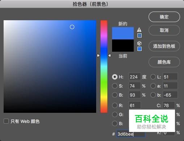Enable the 只有 Web 颜色 checkbox
Image resolution: width=184 pixels, height=141 pixels.
tap(6, 121)
